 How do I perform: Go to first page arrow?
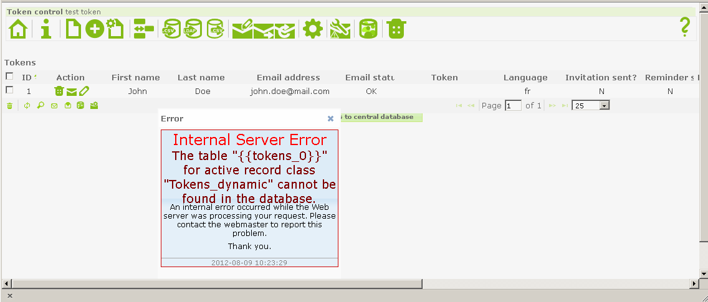coord(459,106)
